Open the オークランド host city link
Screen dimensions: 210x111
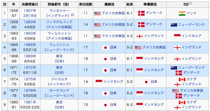[59, 91]
